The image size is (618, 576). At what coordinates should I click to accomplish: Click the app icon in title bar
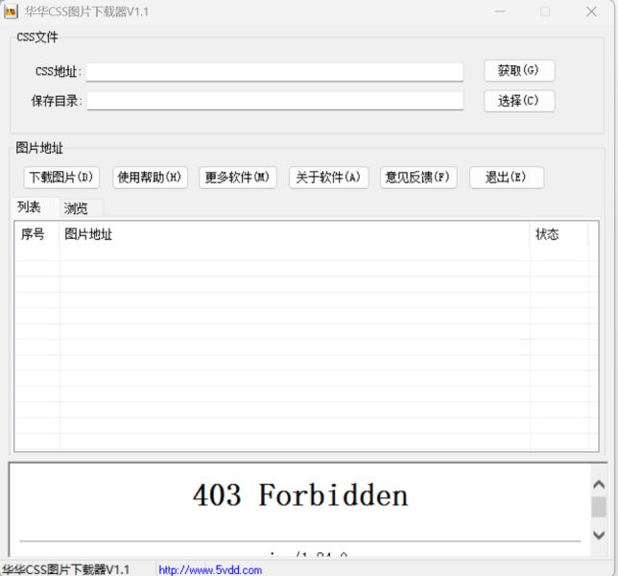(11, 12)
